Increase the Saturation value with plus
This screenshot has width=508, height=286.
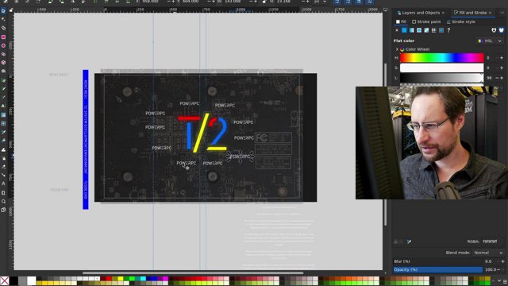[502, 68]
